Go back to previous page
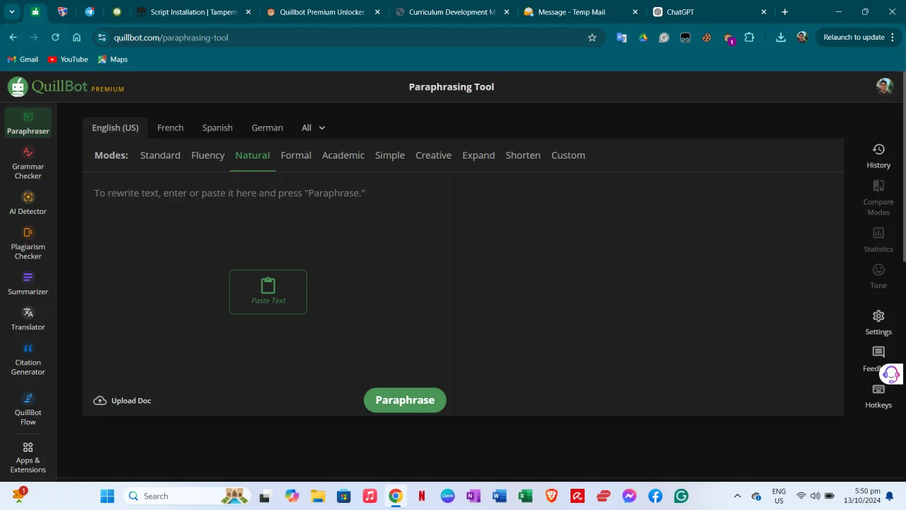This screenshot has width=906, height=510. pyautogui.click(x=13, y=38)
